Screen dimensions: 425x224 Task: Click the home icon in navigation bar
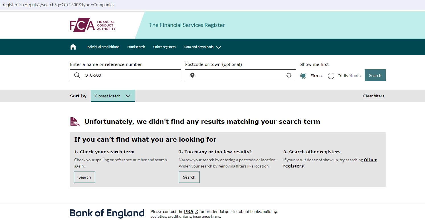pyautogui.click(x=73, y=47)
